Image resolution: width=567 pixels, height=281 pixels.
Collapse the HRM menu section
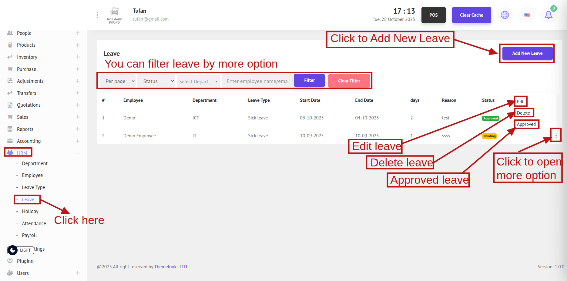pos(78,153)
